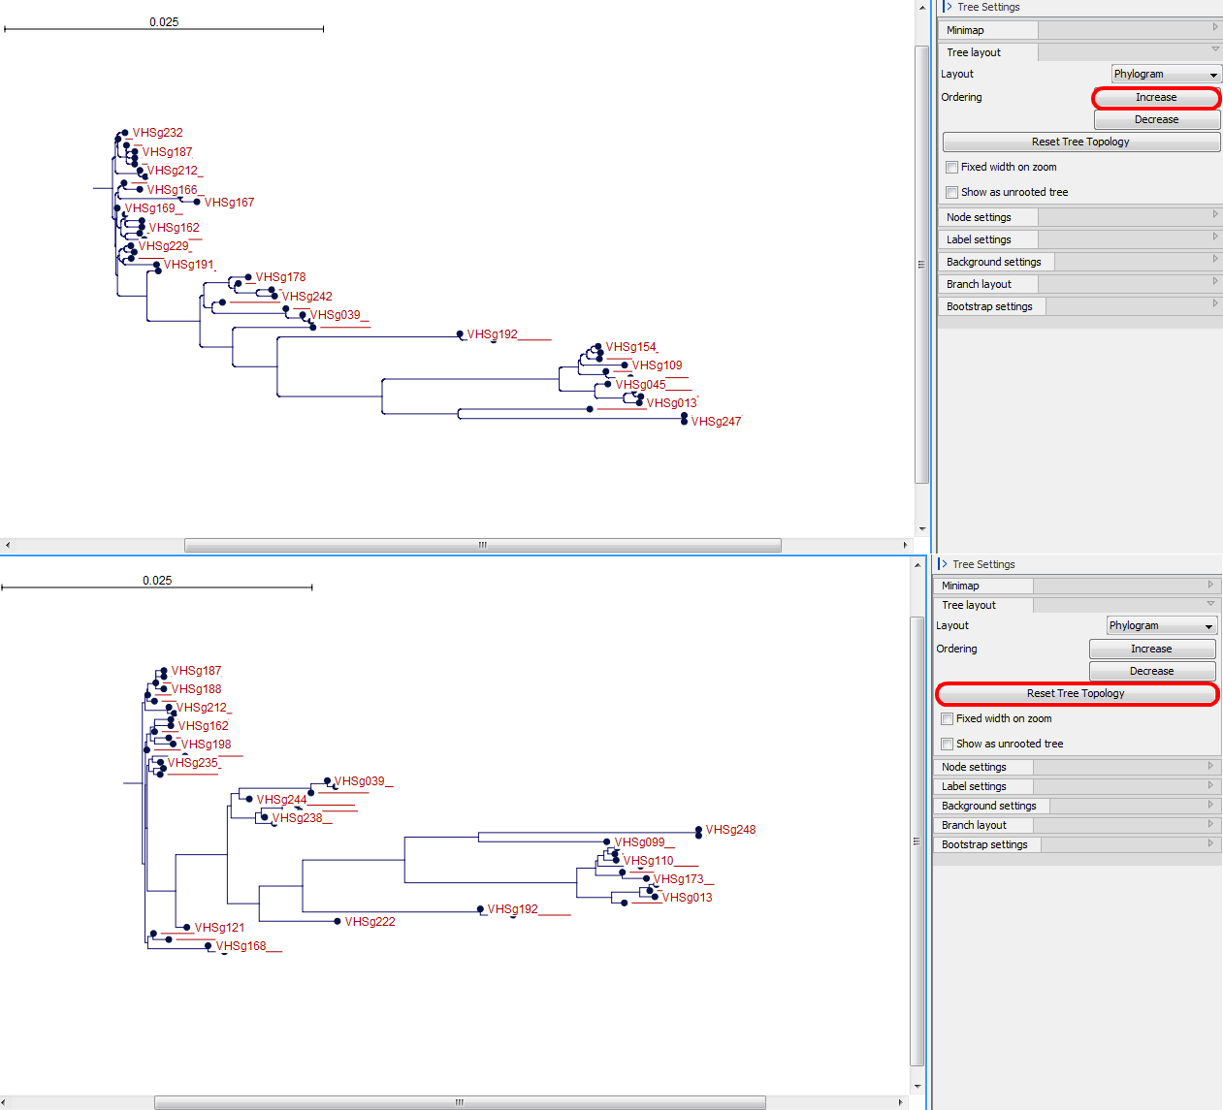Screen dimensions: 1223x1110
Task: Enable Show as unrooted tree in the top panel
Action: click(951, 192)
